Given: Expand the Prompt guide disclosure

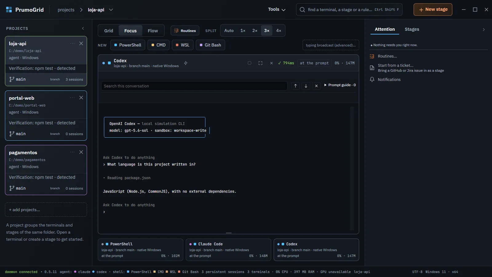Looking at the screenshot, I should pyautogui.click(x=340, y=85).
